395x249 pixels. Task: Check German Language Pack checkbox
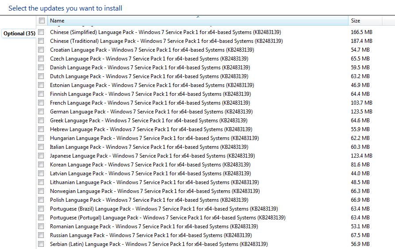click(41, 111)
